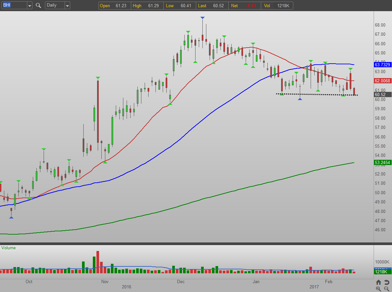This screenshot has height=292, width=392.
Task: Click the undo arrow icon
Action: coord(386,282)
